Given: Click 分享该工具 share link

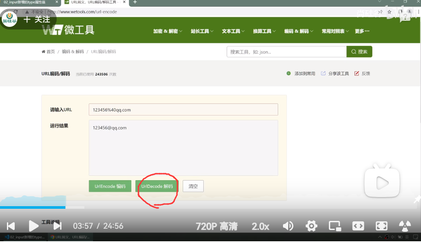Looking at the screenshot, I should 335,73.
